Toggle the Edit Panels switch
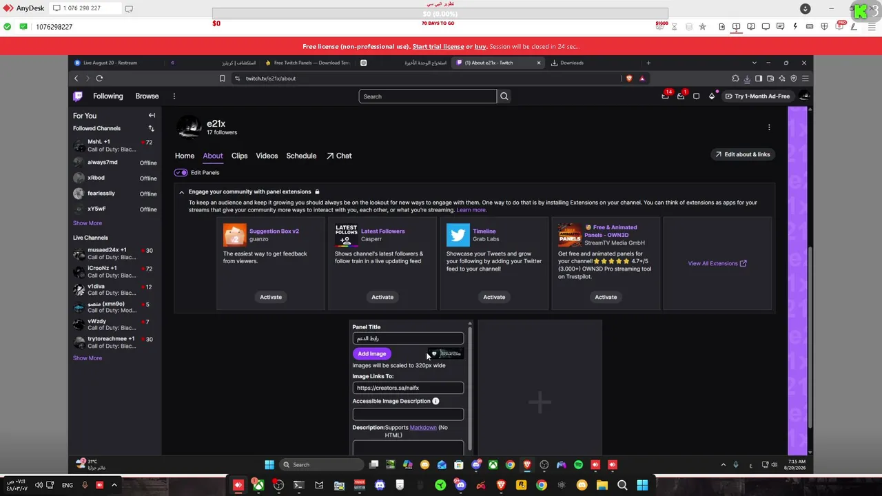Screen dimensions: 882x496 click(181, 173)
